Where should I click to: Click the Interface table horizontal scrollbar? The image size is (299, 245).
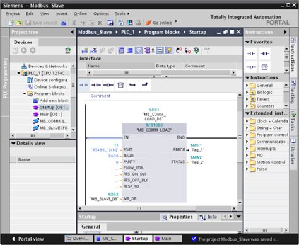tap(161, 72)
